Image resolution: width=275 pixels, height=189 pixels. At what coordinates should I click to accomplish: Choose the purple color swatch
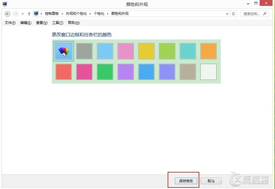pyautogui.click(x=126, y=72)
